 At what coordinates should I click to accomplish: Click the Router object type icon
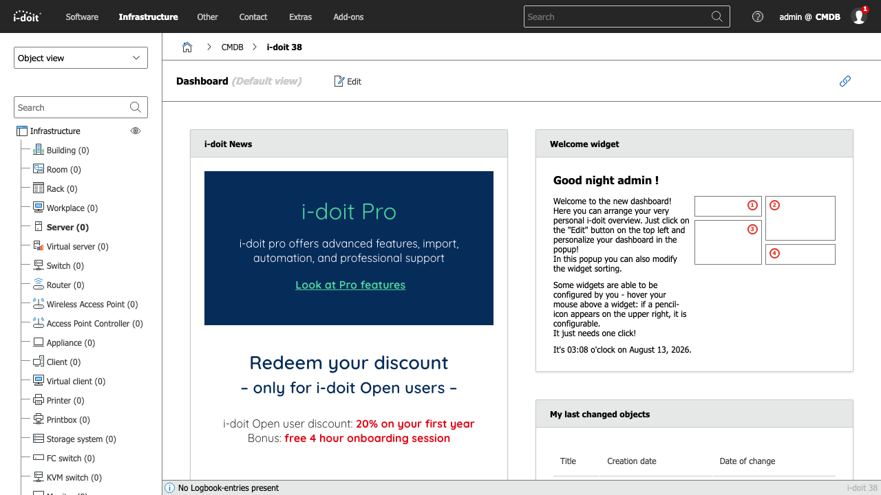[39, 285]
